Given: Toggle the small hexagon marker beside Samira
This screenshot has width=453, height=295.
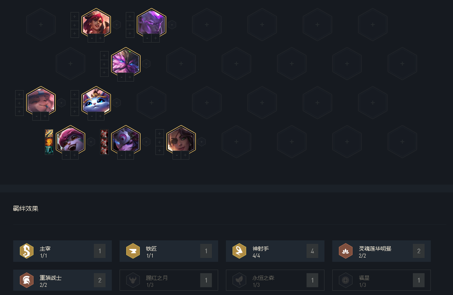Looking at the screenshot, I should coord(202,142).
